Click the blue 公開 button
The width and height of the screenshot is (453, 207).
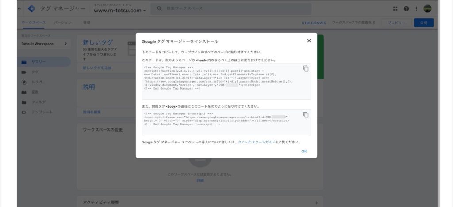tap(423, 23)
